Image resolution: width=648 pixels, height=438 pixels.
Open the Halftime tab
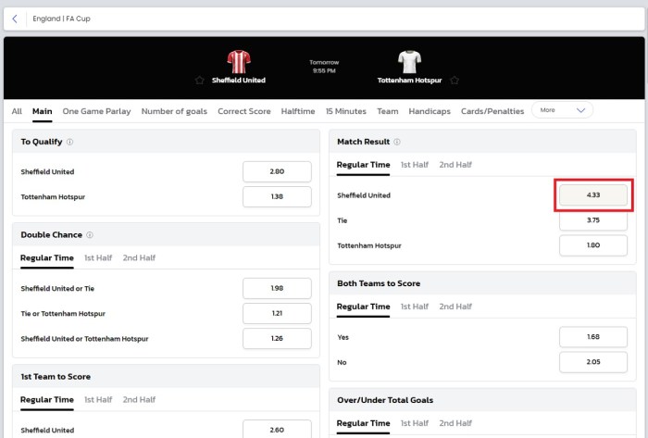click(298, 111)
